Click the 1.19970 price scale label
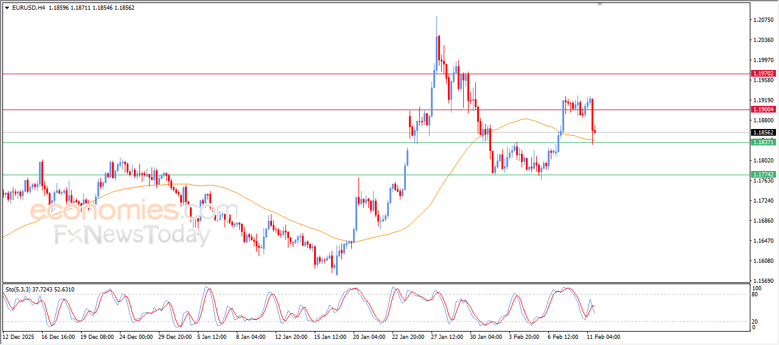The width and height of the screenshot is (779, 345). (x=763, y=60)
